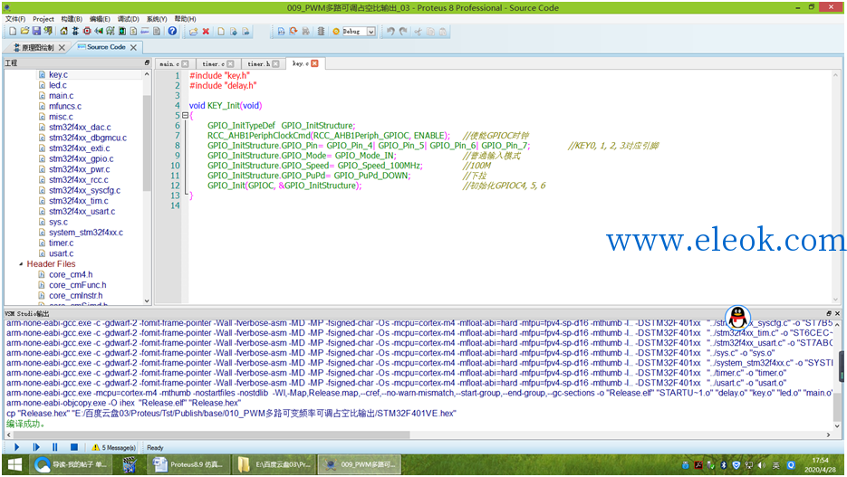Open E:\百度云盘03 folder taskbar item
The image size is (847, 477).
click(x=274, y=464)
